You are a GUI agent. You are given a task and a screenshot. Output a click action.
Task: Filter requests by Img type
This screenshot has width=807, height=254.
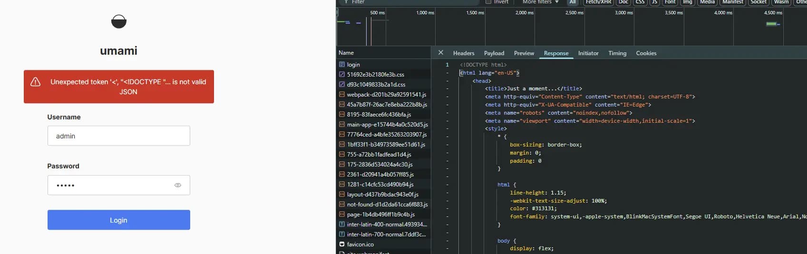point(688,2)
